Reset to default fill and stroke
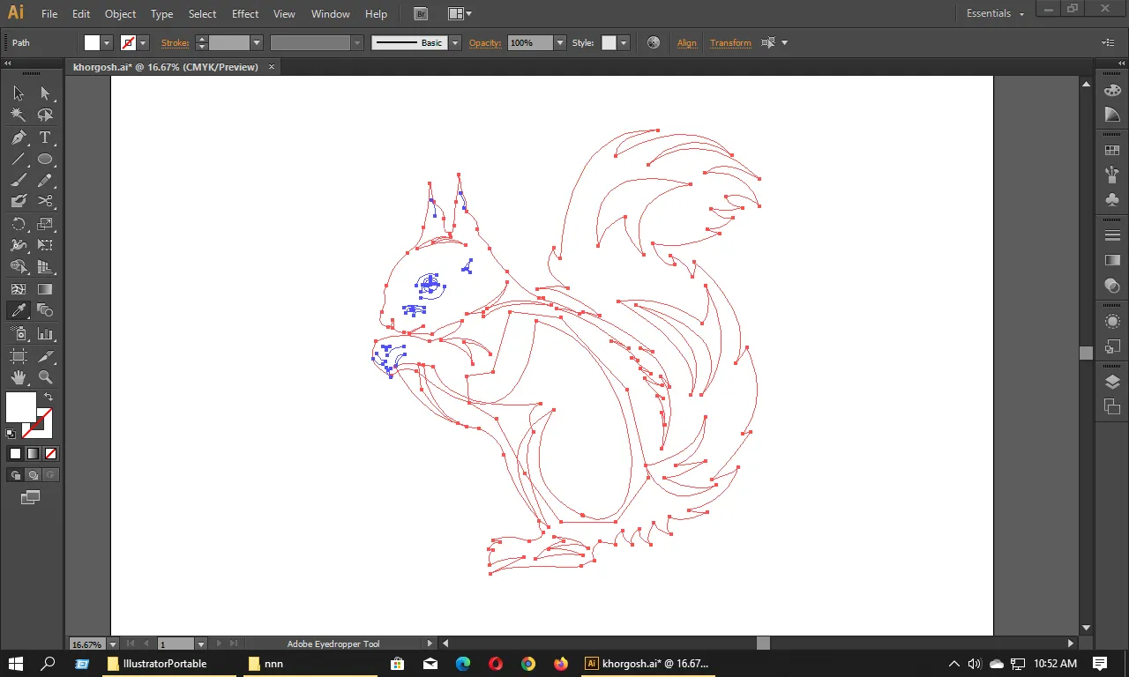The height and width of the screenshot is (677, 1129). [x=11, y=434]
